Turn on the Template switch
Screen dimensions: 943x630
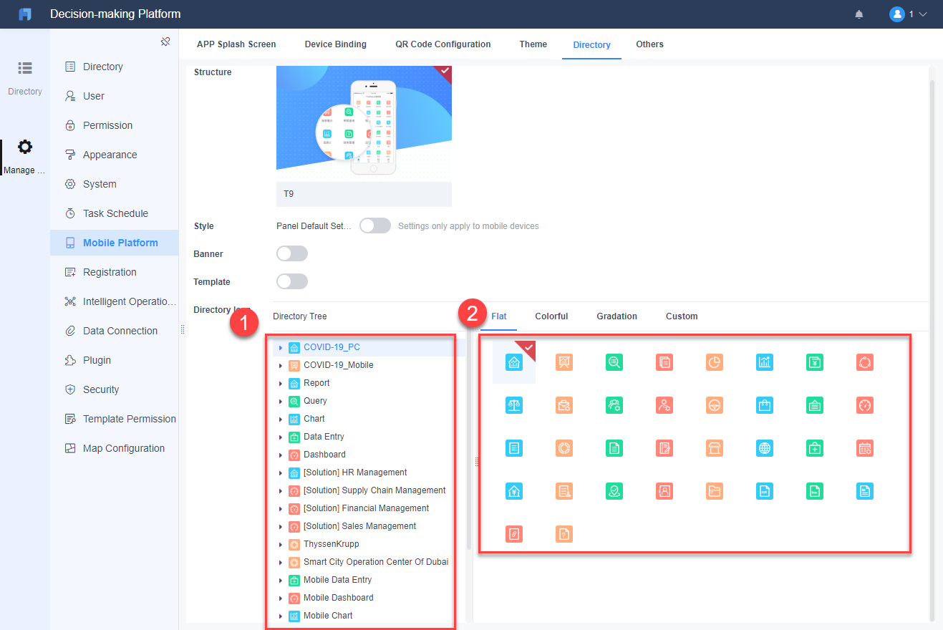coord(292,281)
